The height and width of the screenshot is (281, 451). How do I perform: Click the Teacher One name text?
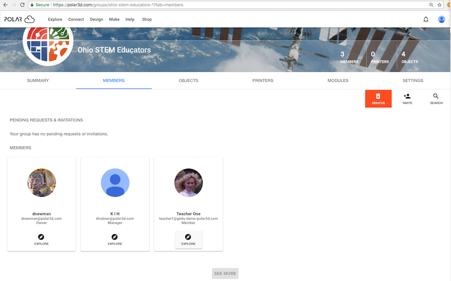188,214
